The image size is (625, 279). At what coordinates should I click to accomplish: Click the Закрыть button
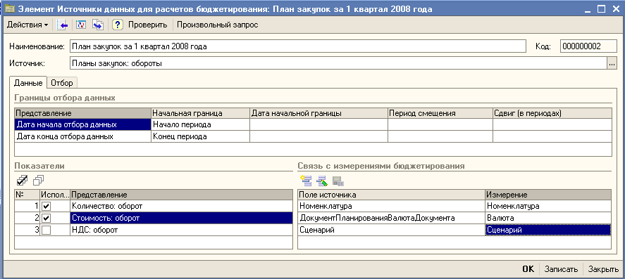pos(603,269)
